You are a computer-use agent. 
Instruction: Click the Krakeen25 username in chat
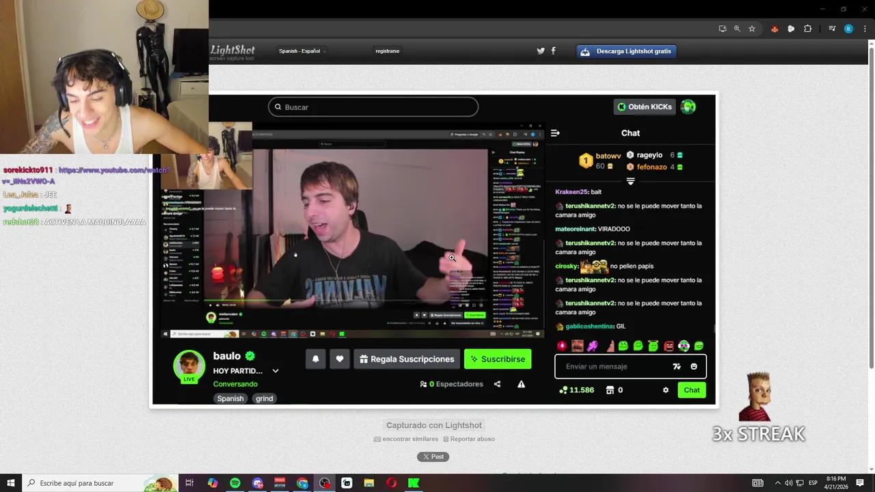571,192
